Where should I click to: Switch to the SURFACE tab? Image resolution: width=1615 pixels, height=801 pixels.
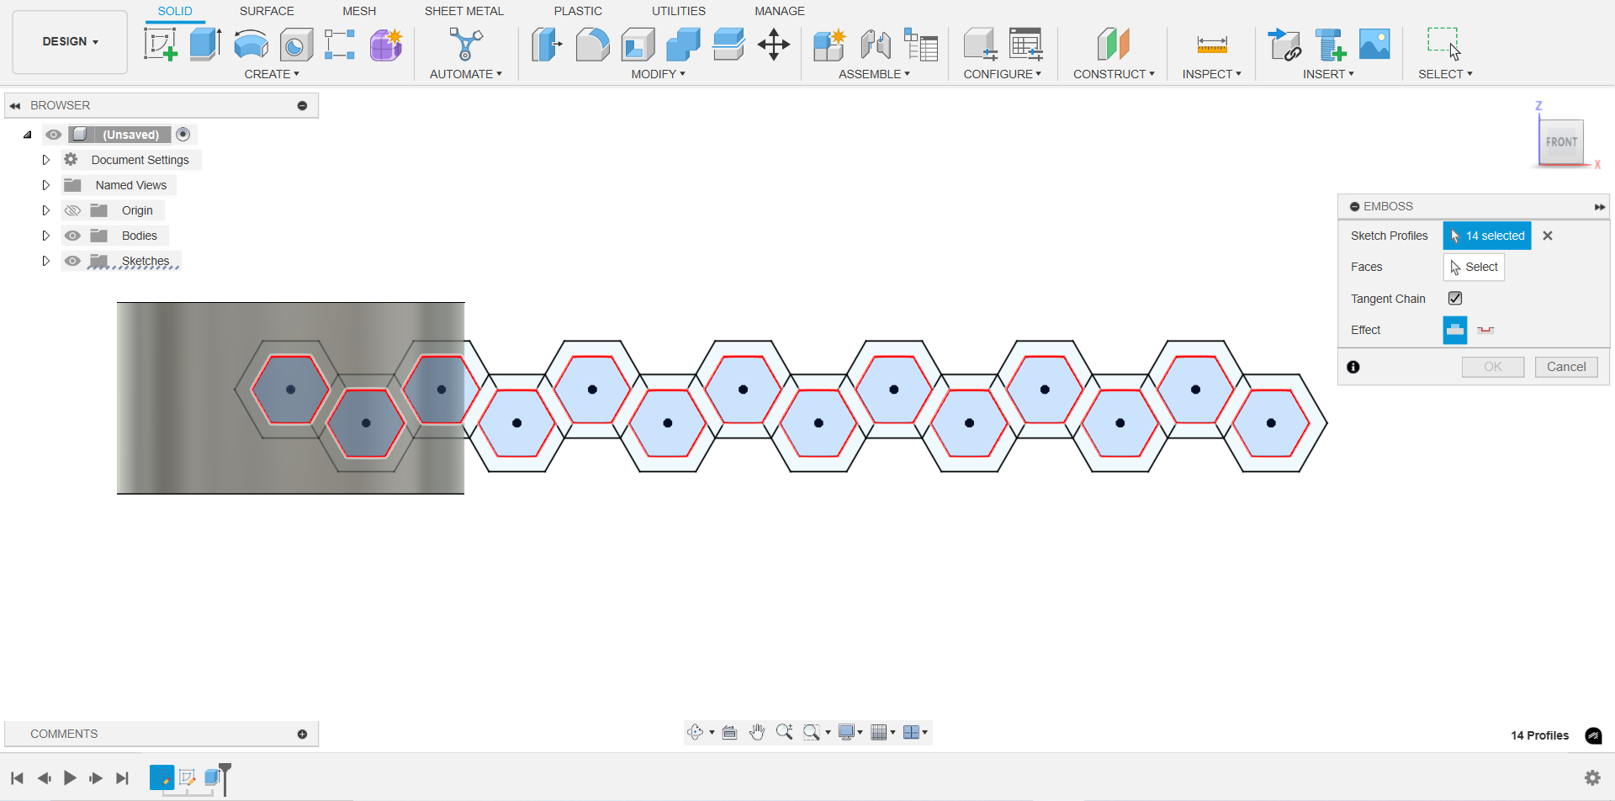pyautogui.click(x=267, y=11)
